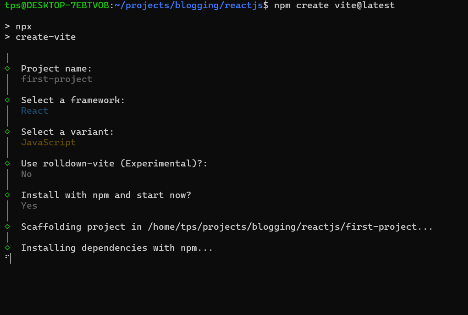This screenshot has width=468, height=315.
Task: Click the diamond beside Use rolldown-vite prompt
Action: (x=7, y=163)
